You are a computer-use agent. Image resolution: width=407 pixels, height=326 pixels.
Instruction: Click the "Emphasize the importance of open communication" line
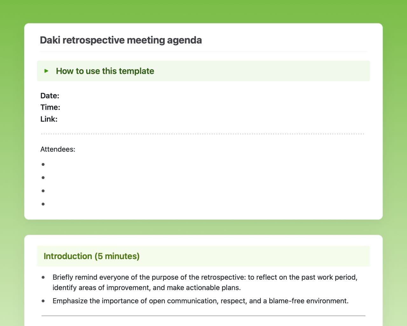pos(200,301)
